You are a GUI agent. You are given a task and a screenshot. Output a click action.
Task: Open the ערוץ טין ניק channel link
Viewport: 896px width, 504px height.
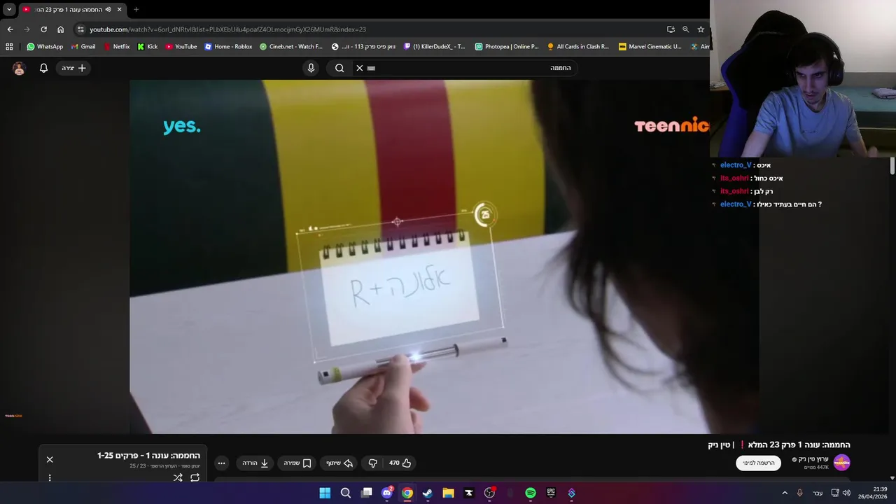click(x=812, y=459)
